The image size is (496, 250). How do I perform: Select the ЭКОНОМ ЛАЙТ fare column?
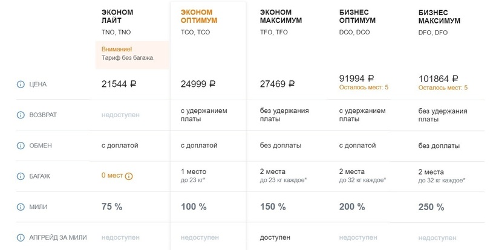pos(117,16)
